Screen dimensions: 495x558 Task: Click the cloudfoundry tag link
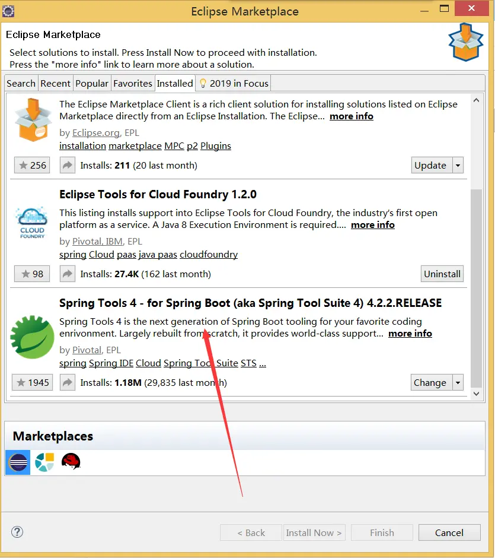(x=209, y=255)
